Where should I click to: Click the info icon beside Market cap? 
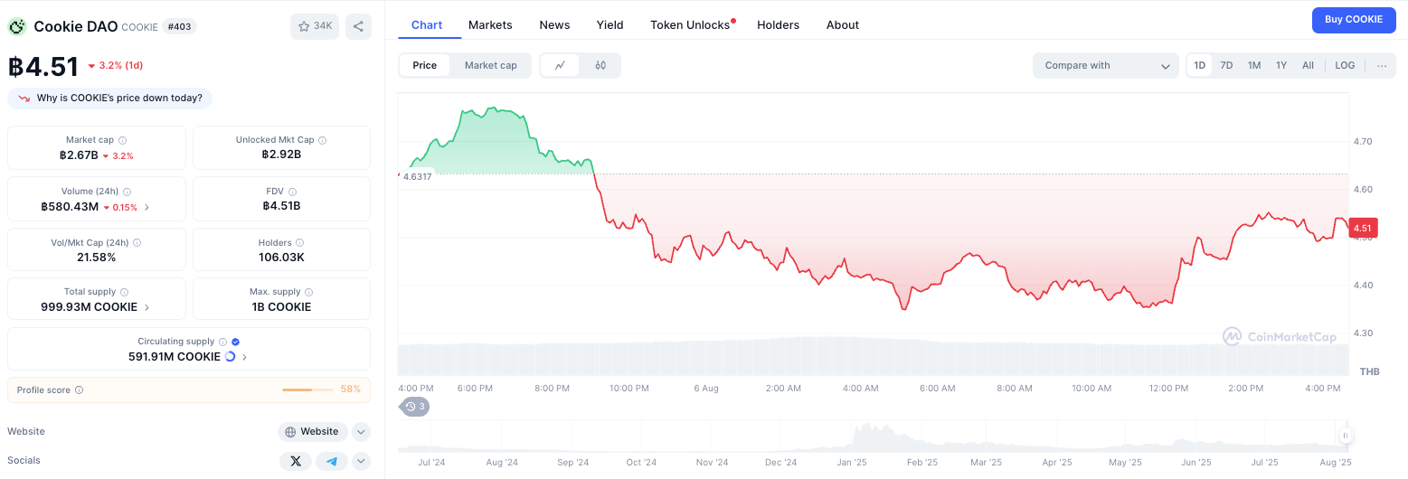[123, 140]
